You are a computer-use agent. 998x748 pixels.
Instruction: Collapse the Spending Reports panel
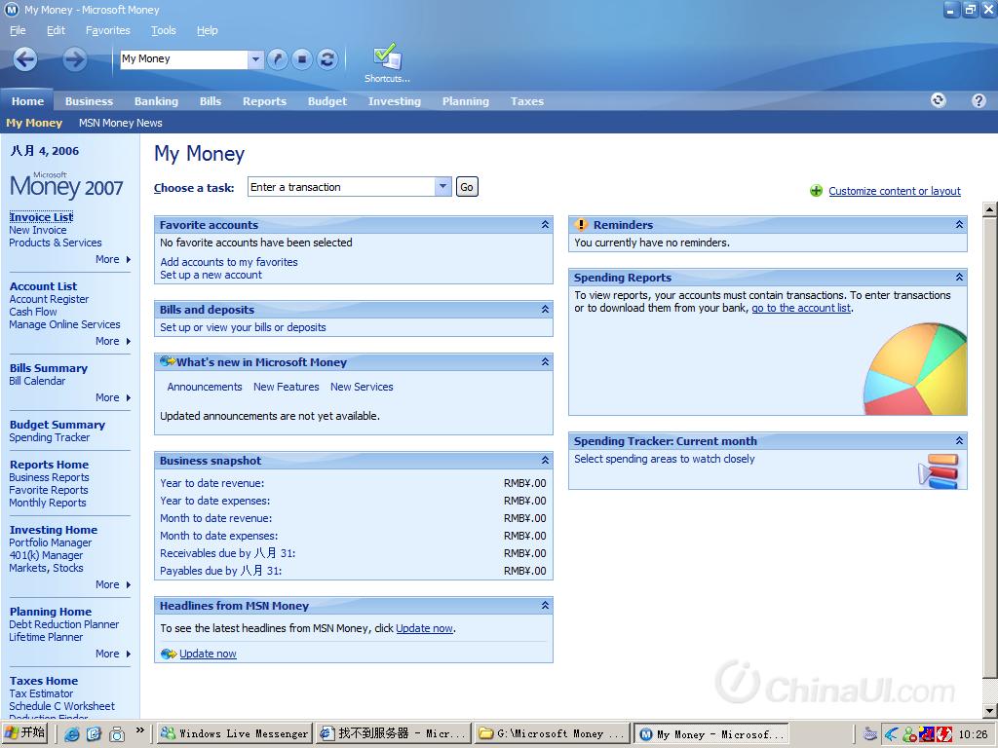point(959,278)
